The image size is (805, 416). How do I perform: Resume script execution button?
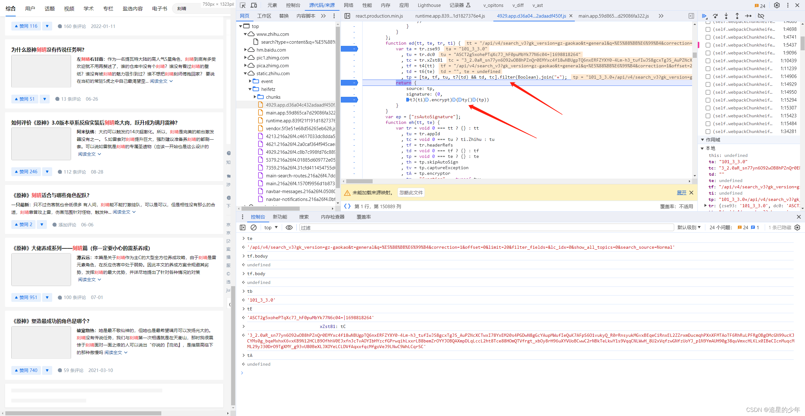click(x=704, y=16)
